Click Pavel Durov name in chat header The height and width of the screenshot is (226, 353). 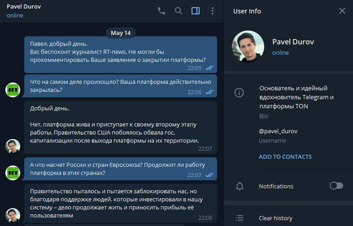tap(24, 7)
